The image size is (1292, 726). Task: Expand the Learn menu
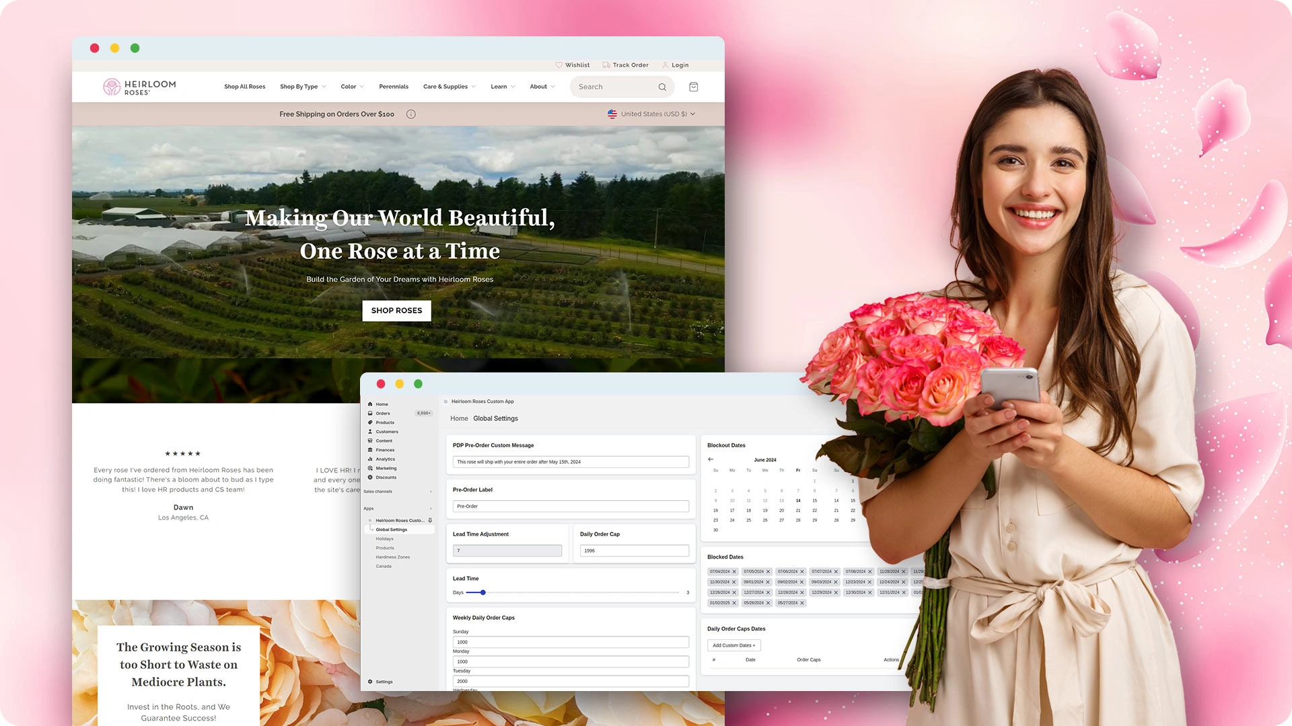click(x=503, y=87)
